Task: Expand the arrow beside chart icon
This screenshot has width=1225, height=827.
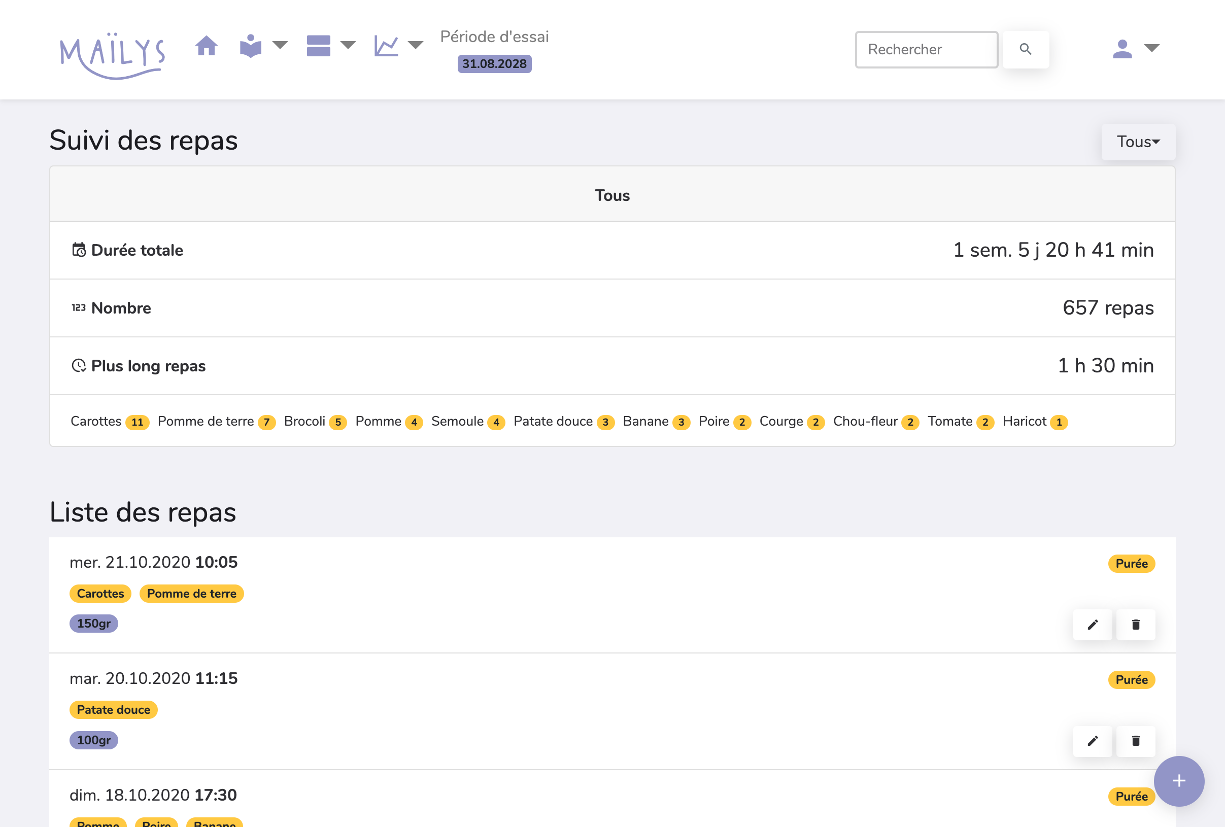Action: click(x=416, y=45)
